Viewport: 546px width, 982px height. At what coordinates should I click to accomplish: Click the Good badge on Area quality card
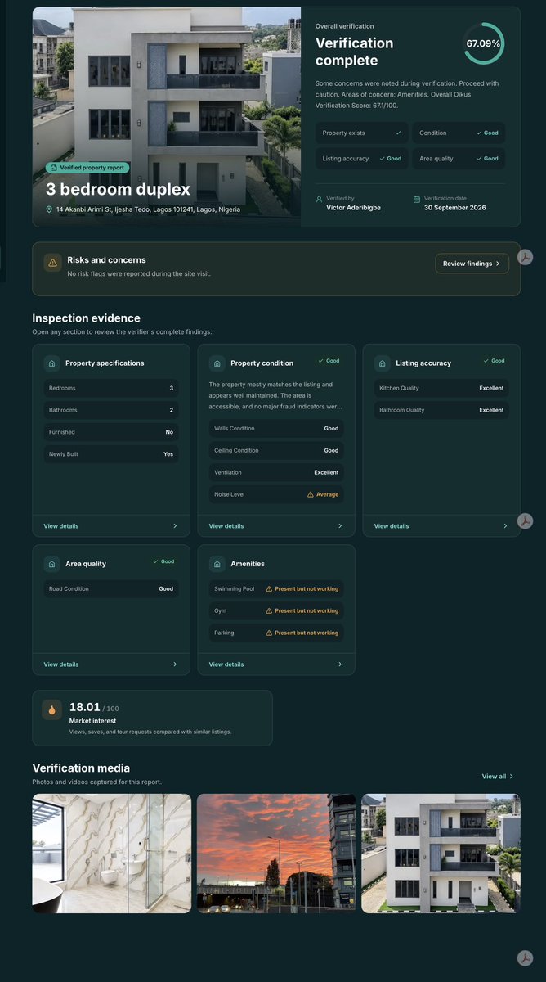pyautogui.click(x=163, y=562)
